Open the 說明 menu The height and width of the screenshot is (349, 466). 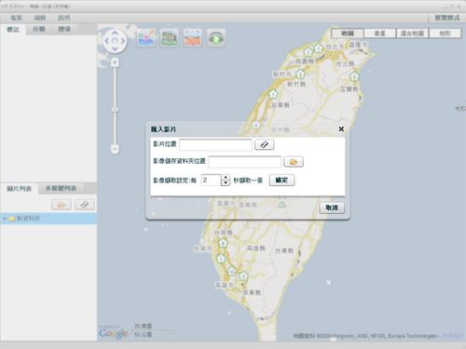coord(64,18)
